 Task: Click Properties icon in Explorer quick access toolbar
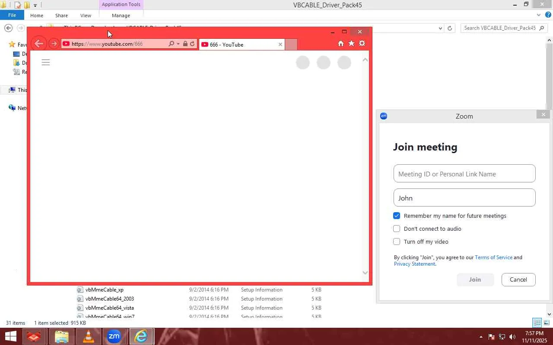coord(18,5)
